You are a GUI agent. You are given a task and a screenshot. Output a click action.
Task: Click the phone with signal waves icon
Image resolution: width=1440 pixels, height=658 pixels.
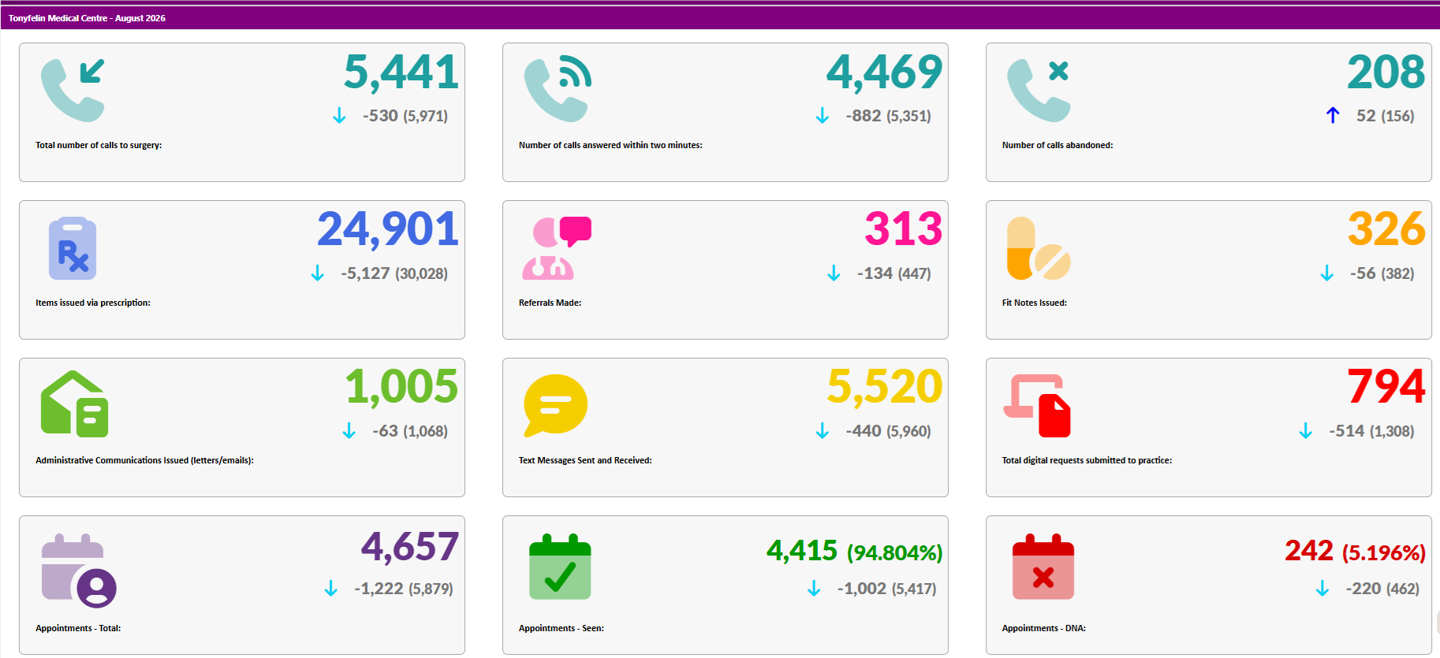click(x=558, y=89)
